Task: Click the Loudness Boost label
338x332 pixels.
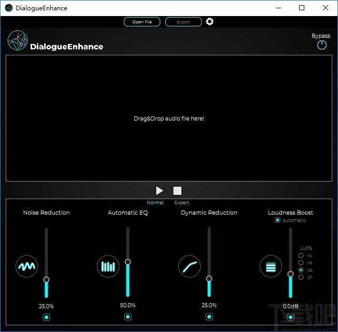Action: [291, 213]
